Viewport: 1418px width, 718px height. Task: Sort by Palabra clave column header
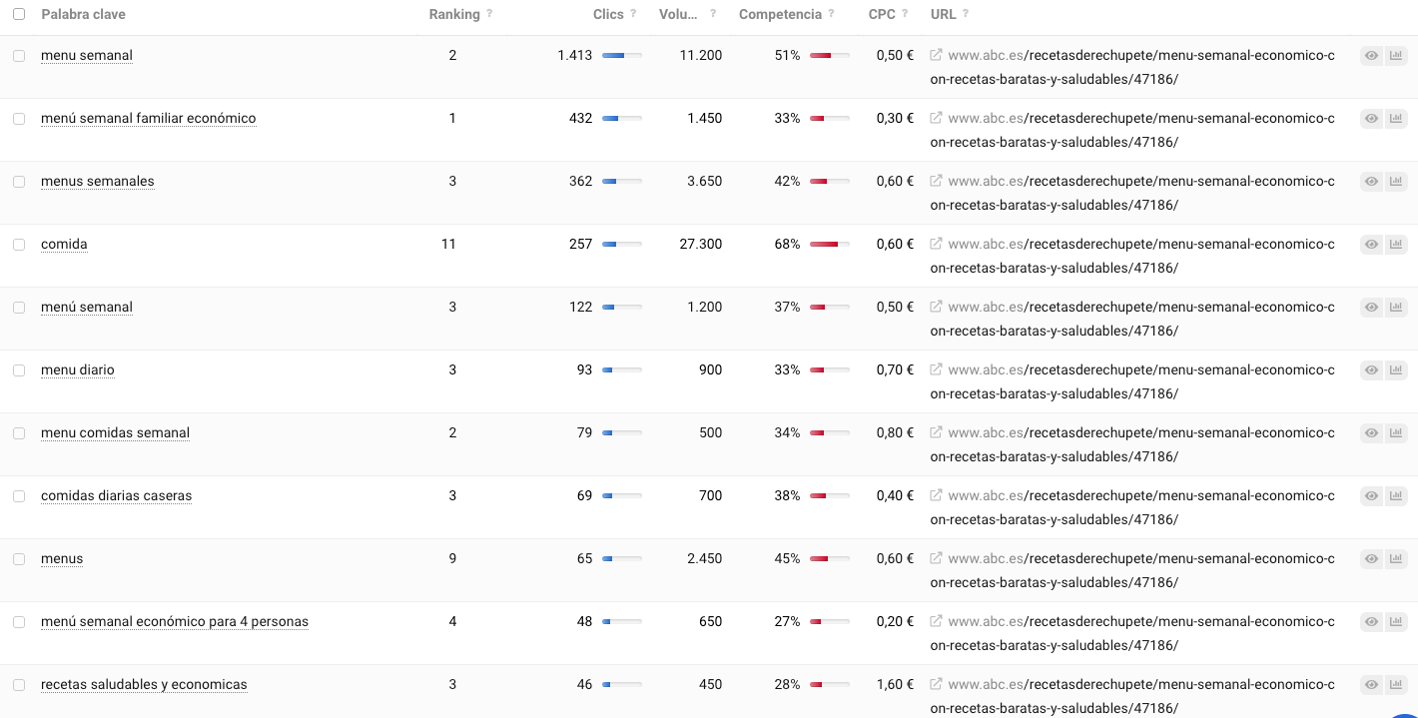pyautogui.click(x=83, y=15)
